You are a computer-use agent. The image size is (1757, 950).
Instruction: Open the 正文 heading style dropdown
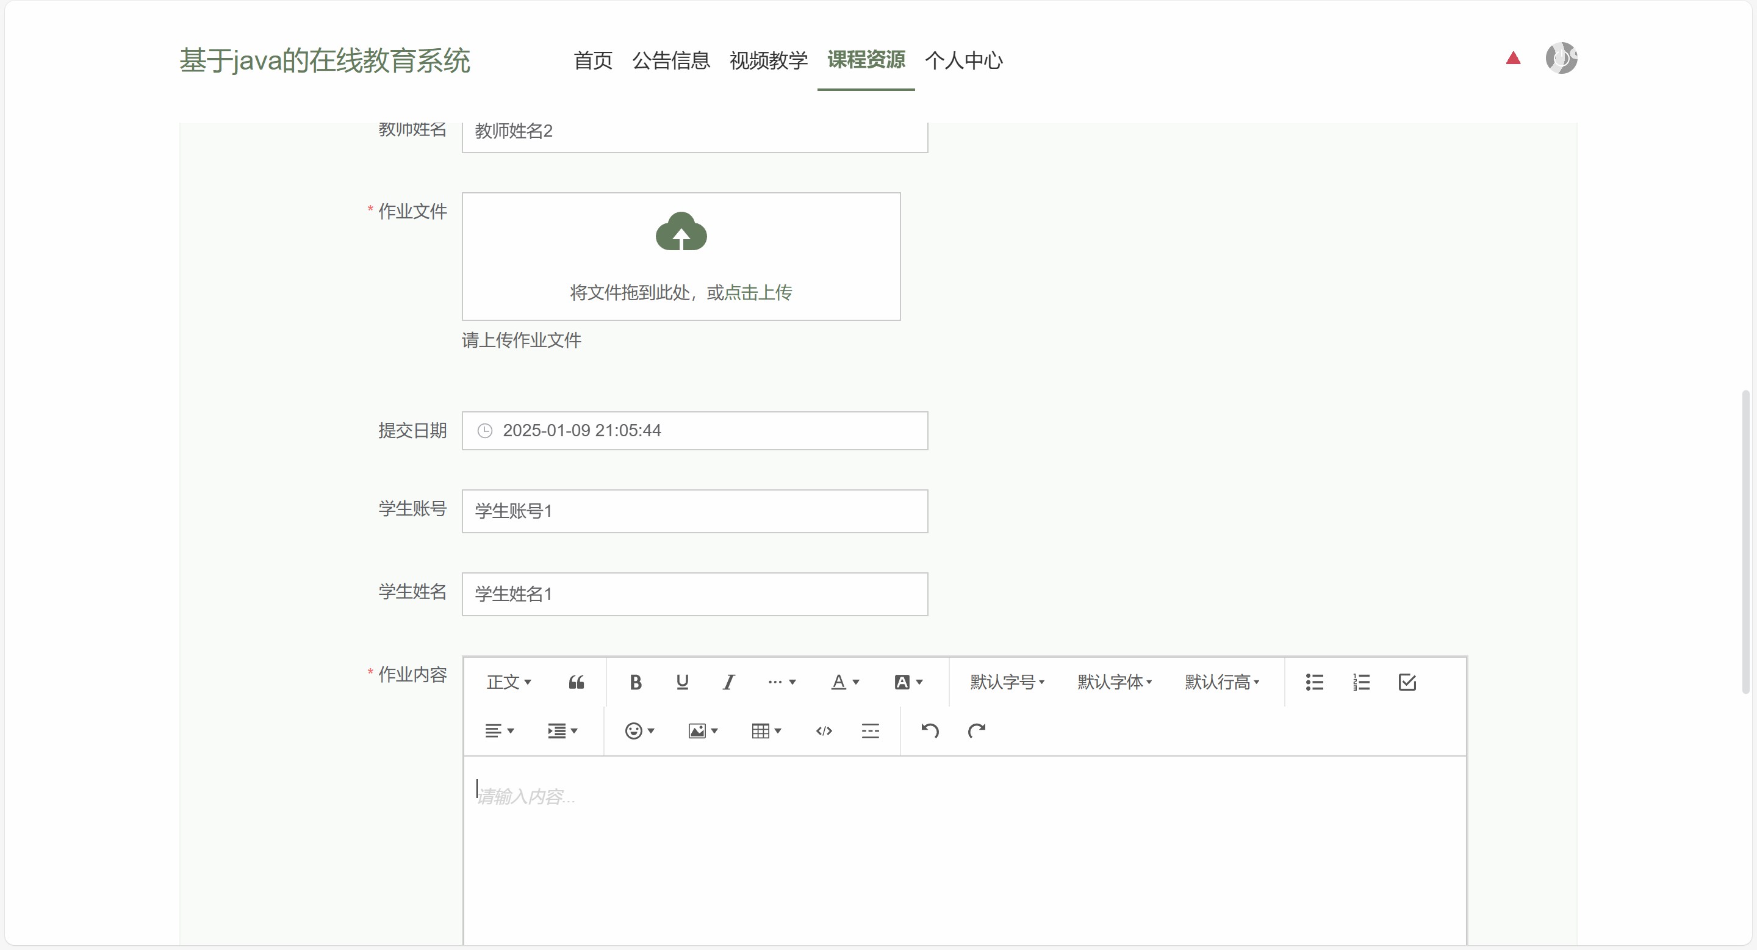coord(508,682)
